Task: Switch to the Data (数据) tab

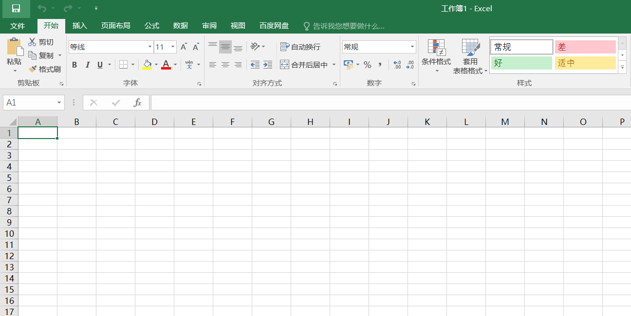Action: click(181, 26)
